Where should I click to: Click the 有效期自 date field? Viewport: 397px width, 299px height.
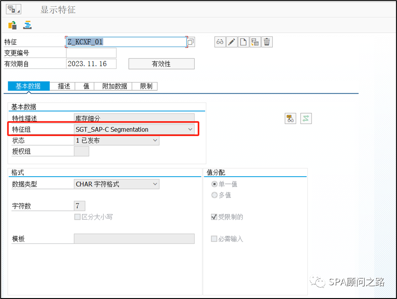click(x=91, y=64)
